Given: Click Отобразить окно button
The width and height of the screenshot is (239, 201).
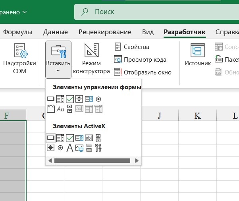Looking at the screenshot, I should [143, 72].
